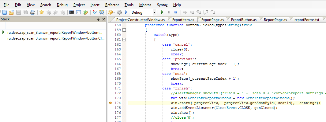The height and width of the screenshot is (122, 326).
Task: Switch to ReportPage.as tab
Action: pyautogui.click(x=275, y=20)
